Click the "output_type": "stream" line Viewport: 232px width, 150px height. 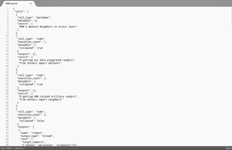pyautogui.click(x=37, y=136)
